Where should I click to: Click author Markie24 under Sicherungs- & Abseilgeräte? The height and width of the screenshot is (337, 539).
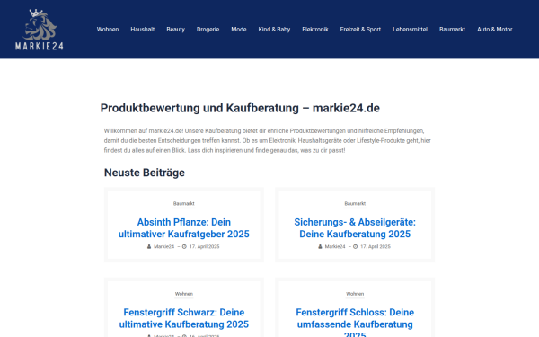[335, 246]
